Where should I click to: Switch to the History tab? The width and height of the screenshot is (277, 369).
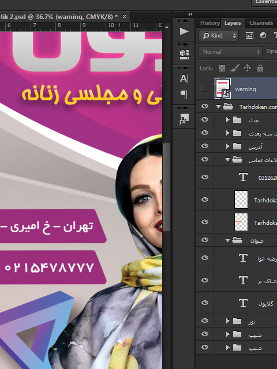(210, 23)
